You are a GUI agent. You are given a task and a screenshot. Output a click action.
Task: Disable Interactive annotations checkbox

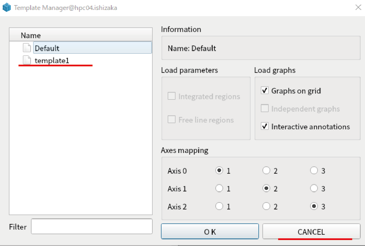pyautogui.click(x=265, y=126)
